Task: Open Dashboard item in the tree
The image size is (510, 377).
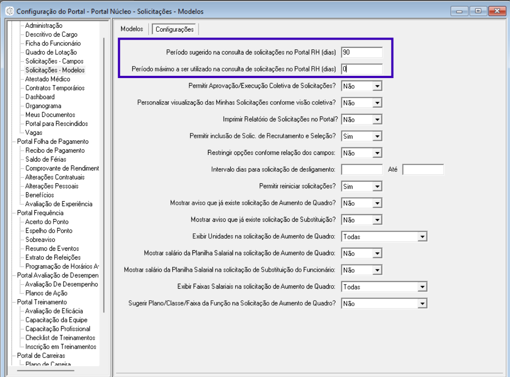Action: [40, 97]
